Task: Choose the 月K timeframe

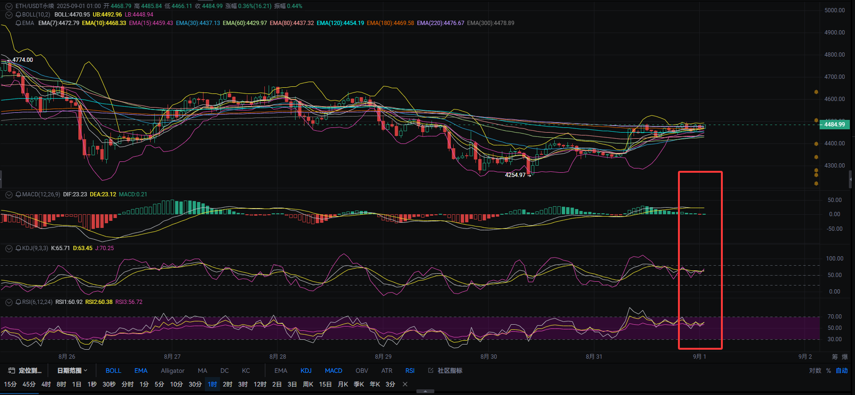Action: pyautogui.click(x=343, y=384)
